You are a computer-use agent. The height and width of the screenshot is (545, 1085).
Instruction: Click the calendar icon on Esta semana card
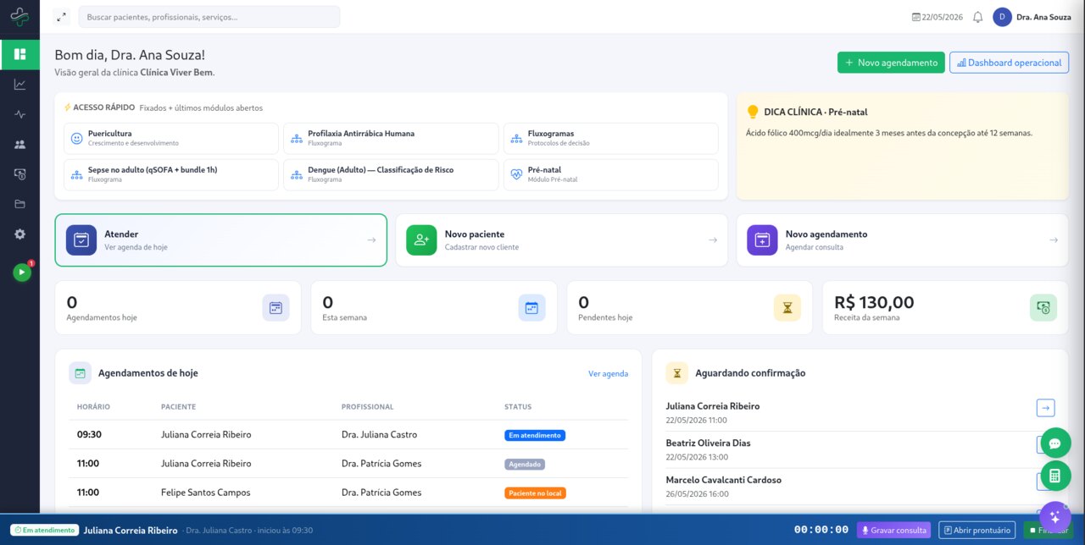[x=531, y=308]
